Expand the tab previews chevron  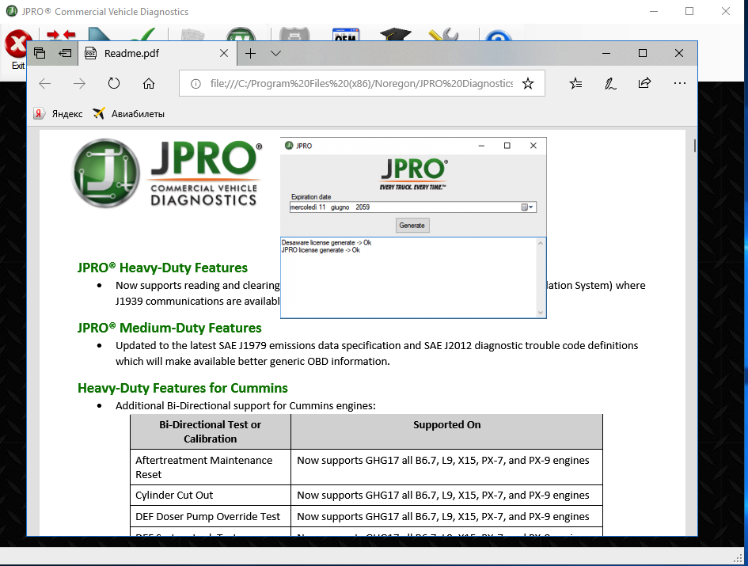[x=275, y=53]
